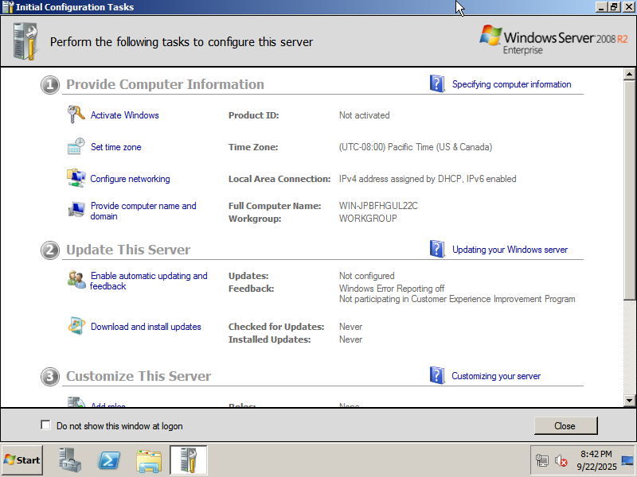The image size is (637, 477).
Task: Click the Set time zone clock icon
Action: coord(76,146)
